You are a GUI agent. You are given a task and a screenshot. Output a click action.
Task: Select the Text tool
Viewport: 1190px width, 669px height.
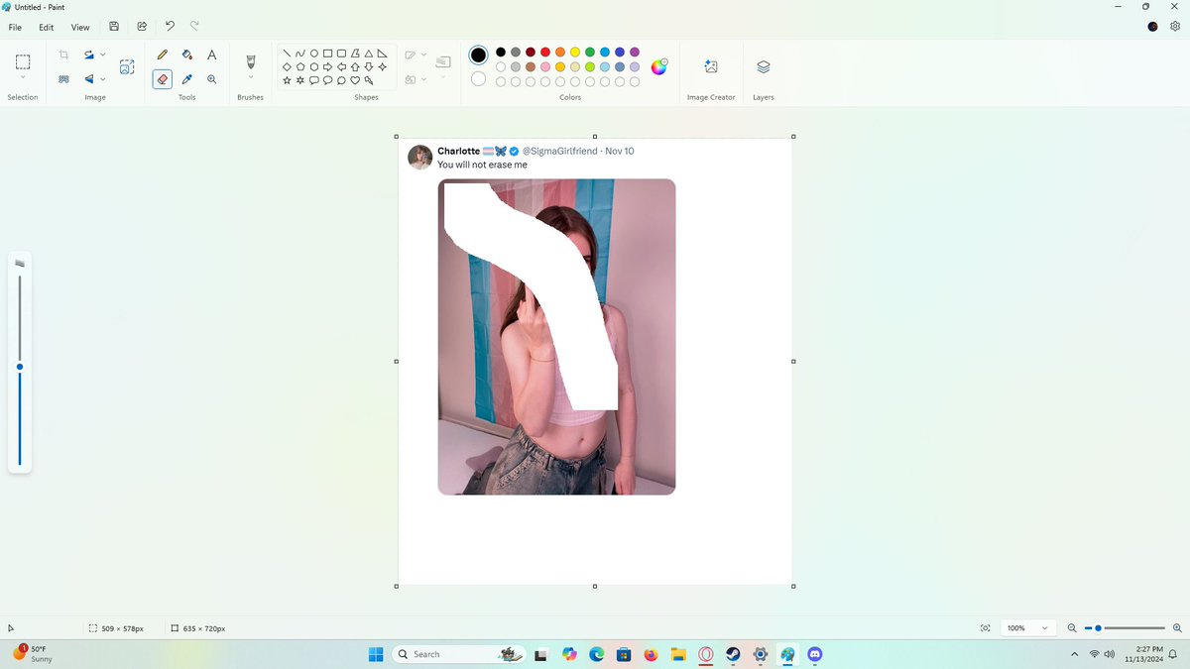tap(212, 56)
